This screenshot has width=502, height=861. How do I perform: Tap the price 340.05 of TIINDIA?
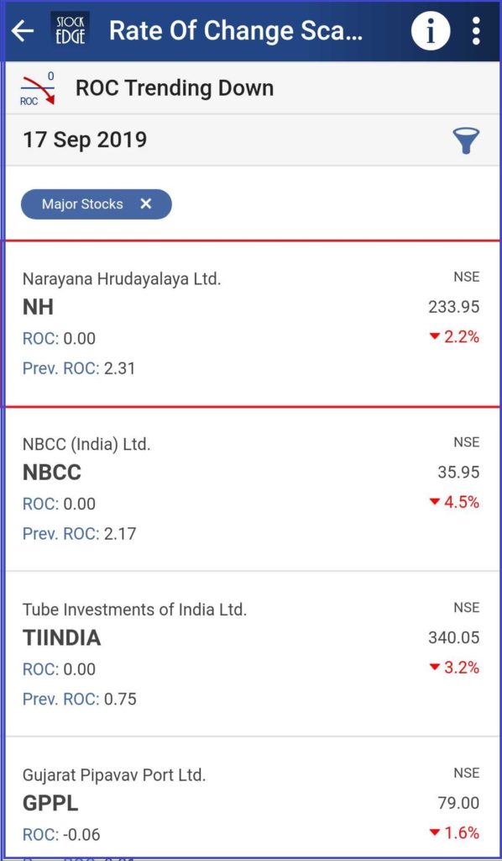click(453, 638)
